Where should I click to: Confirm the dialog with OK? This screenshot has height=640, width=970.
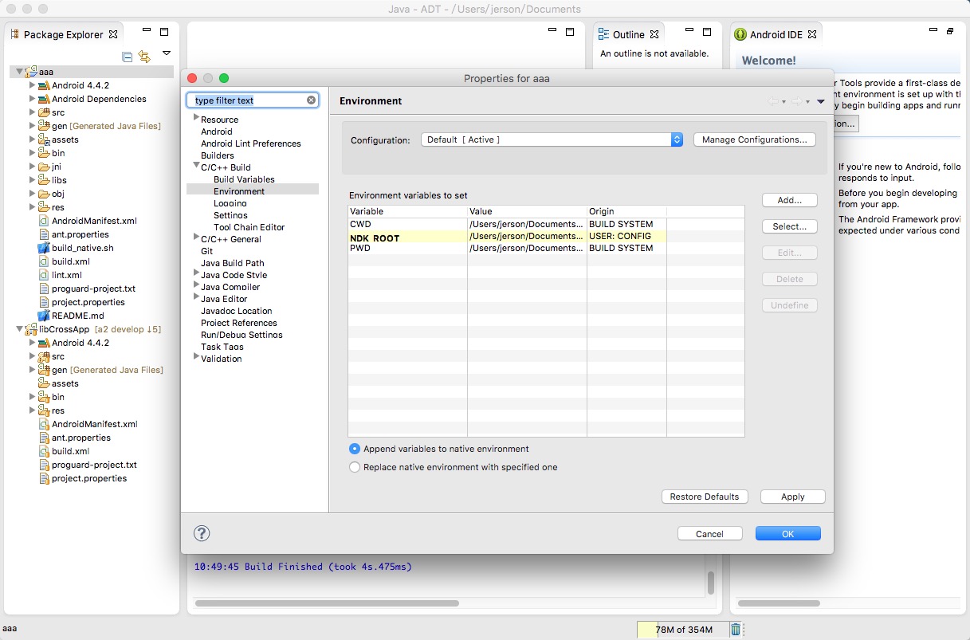tap(788, 534)
